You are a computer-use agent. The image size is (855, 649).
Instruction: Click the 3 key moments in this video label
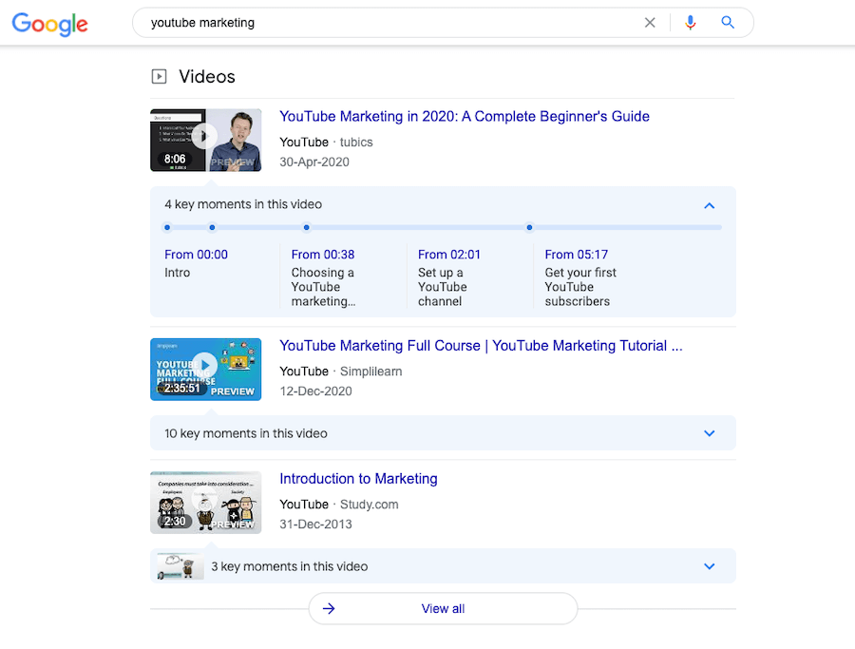pos(290,566)
